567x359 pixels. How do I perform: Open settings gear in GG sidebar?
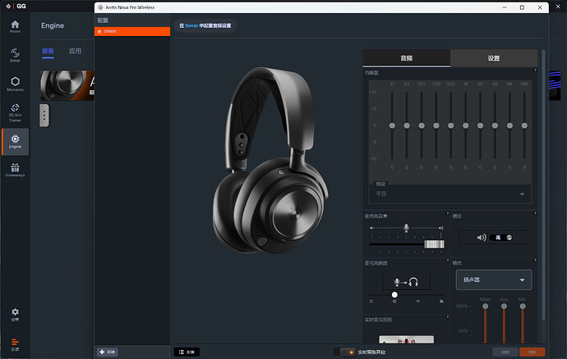click(15, 314)
